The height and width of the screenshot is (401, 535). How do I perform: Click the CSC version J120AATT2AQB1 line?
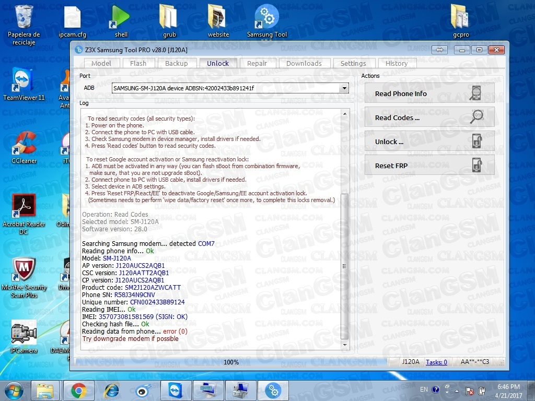coord(125,273)
